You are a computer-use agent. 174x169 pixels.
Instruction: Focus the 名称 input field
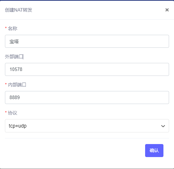87,41
